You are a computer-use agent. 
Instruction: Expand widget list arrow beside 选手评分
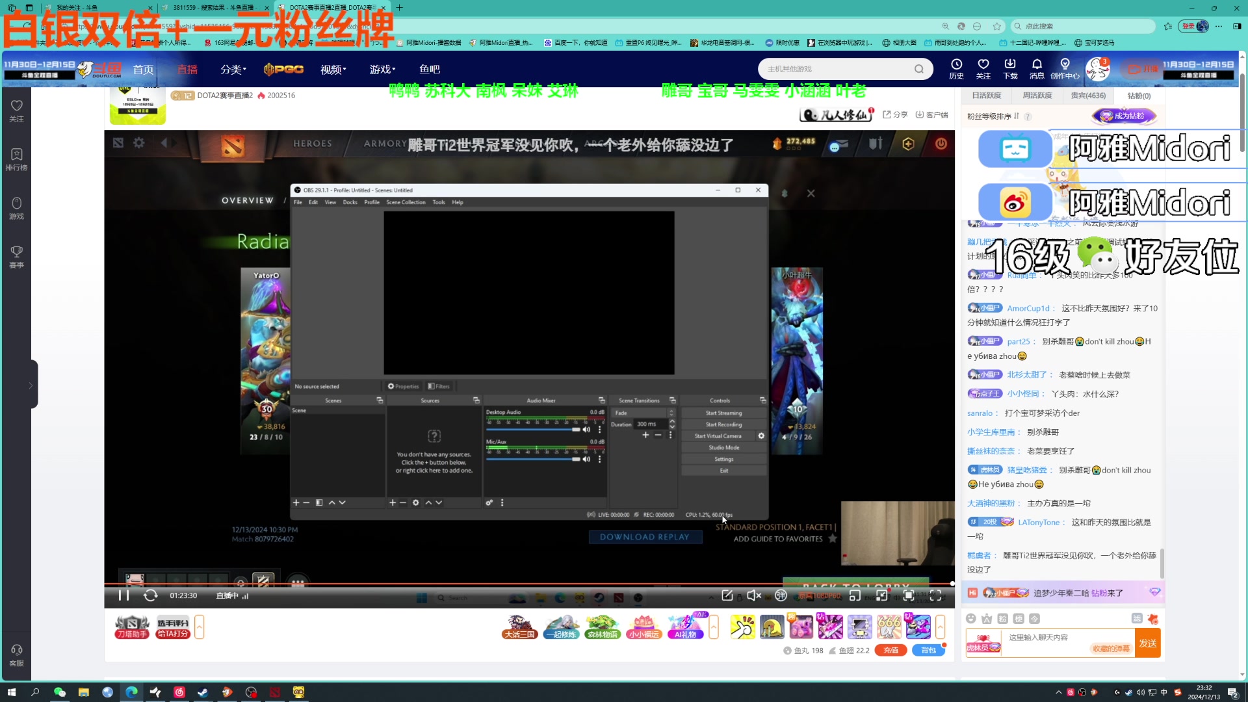tap(199, 627)
